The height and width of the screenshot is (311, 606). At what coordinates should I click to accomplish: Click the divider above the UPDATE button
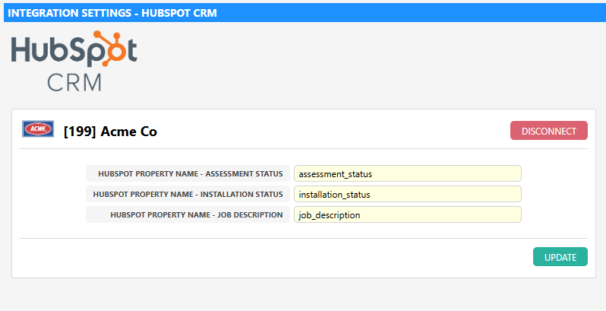tap(304, 238)
